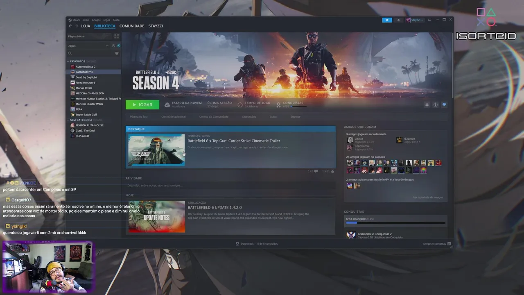Image resolution: width=524 pixels, height=295 pixels.
Task: Open the Suporte link
Action: [296, 117]
